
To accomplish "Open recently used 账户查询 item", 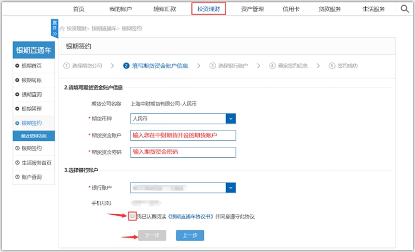I will pyautogui.click(x=32, y=177).
